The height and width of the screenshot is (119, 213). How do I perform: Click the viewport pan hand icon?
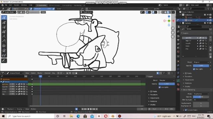pos(173,32)
